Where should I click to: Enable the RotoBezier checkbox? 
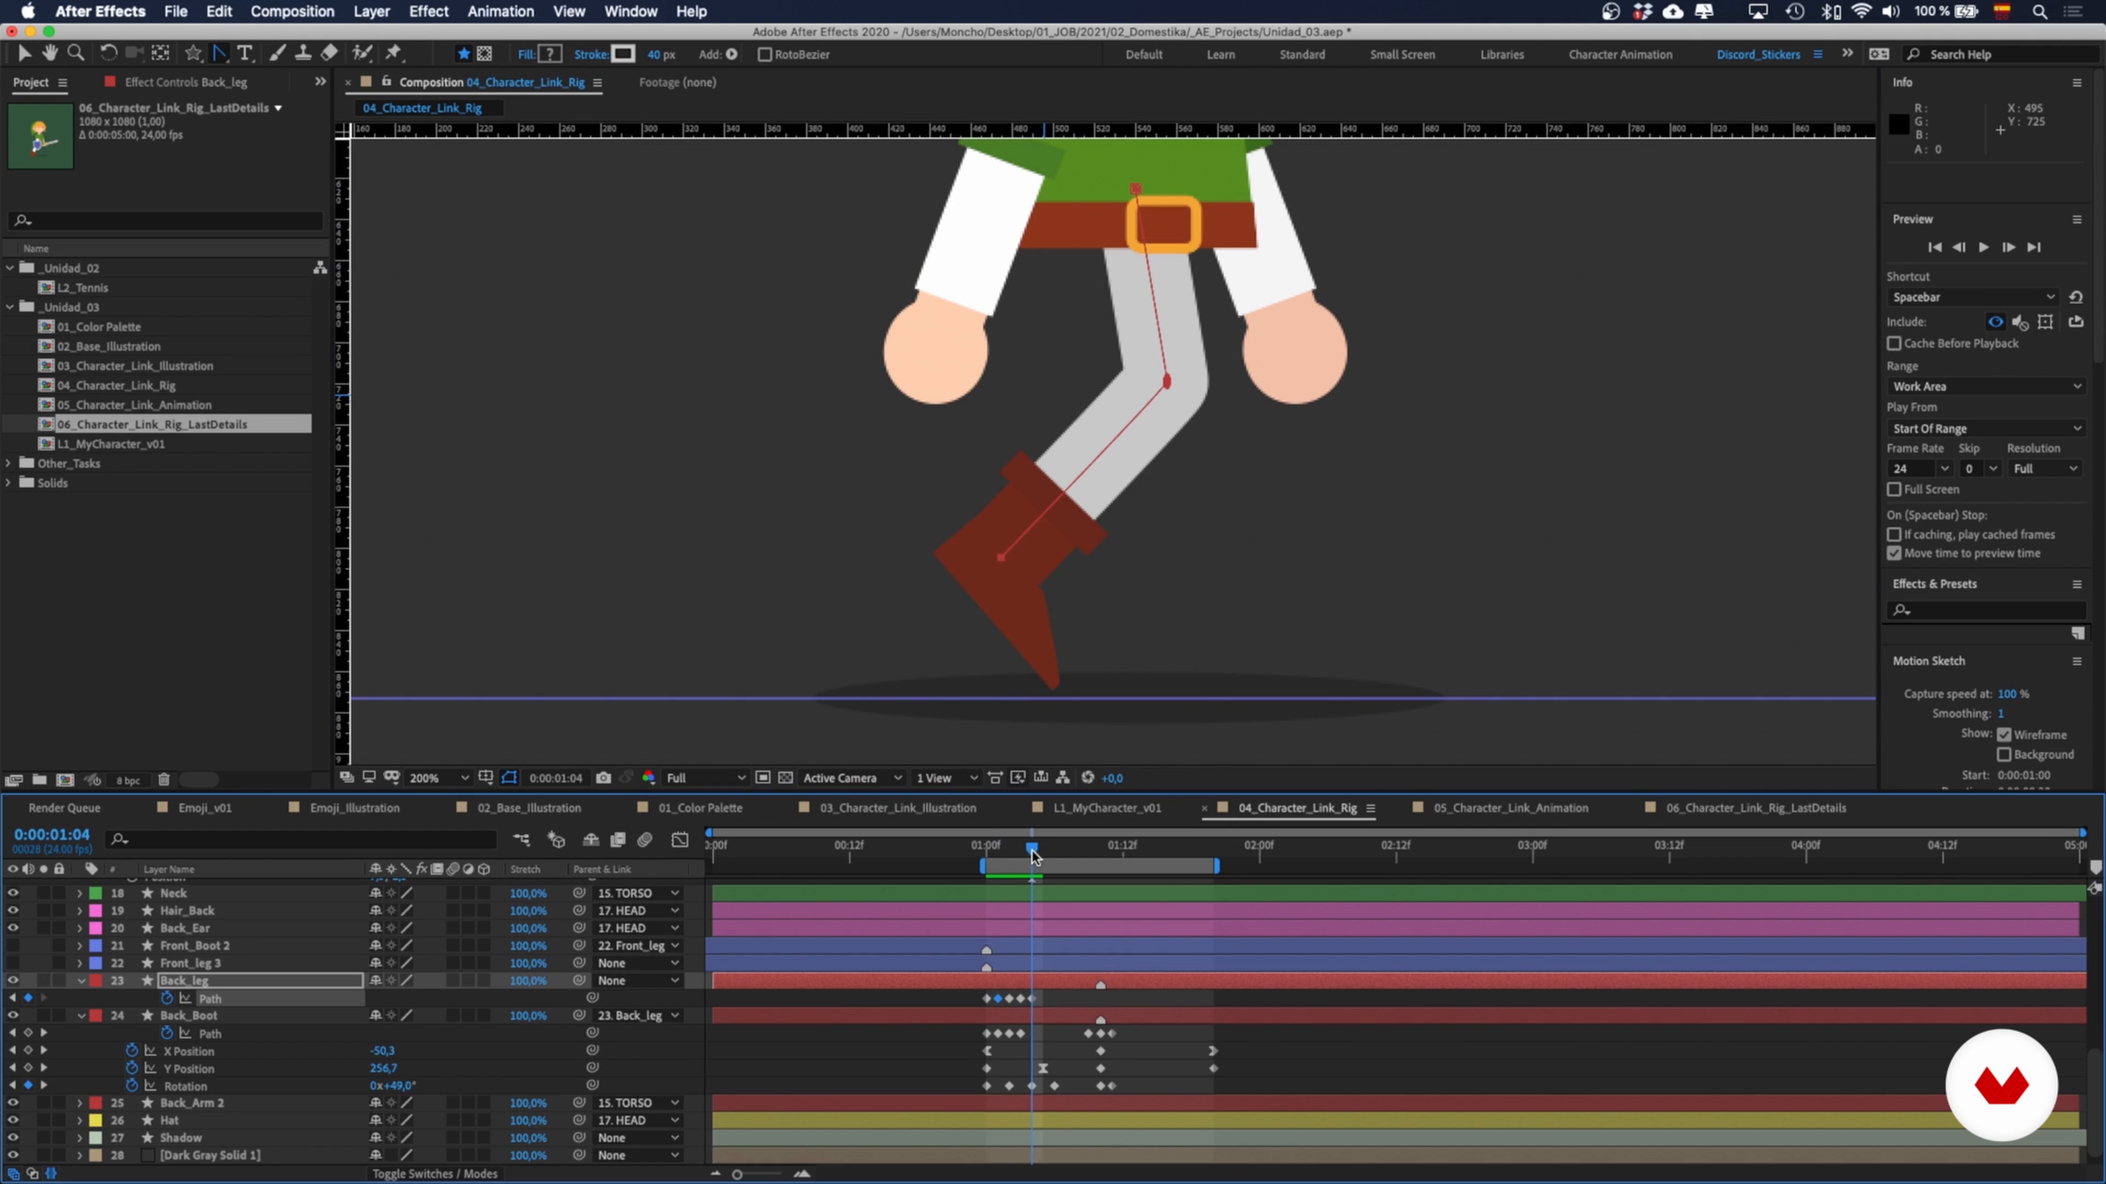pyautogui.click(x=765, y=55)
